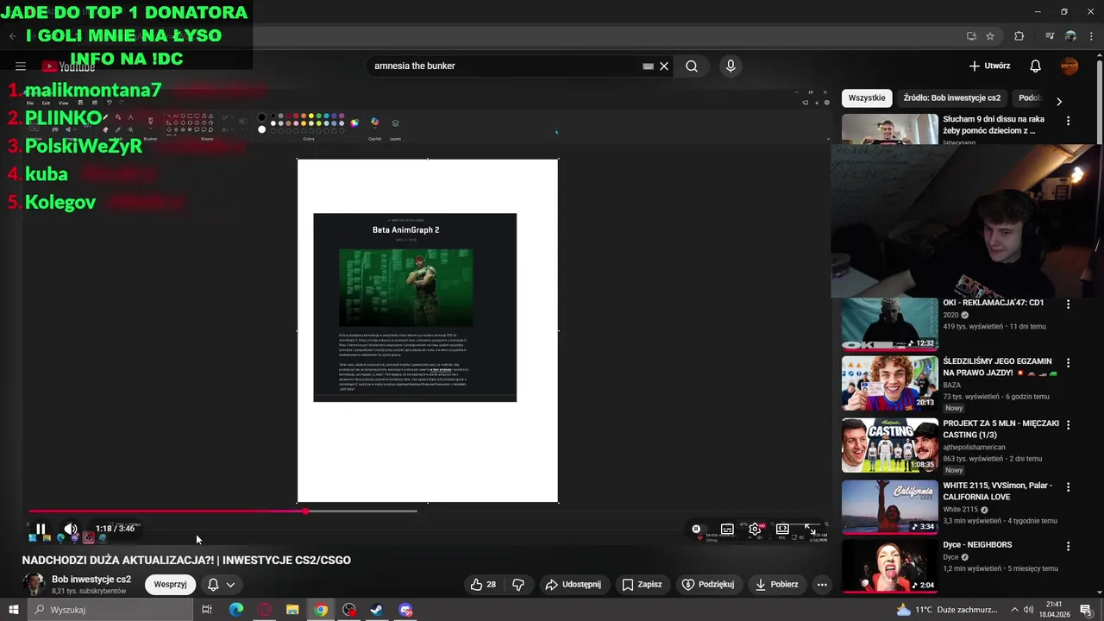Mute the video with the speaker icon
This screenshot has height=621, width=1104.
[x=71, y=529]
